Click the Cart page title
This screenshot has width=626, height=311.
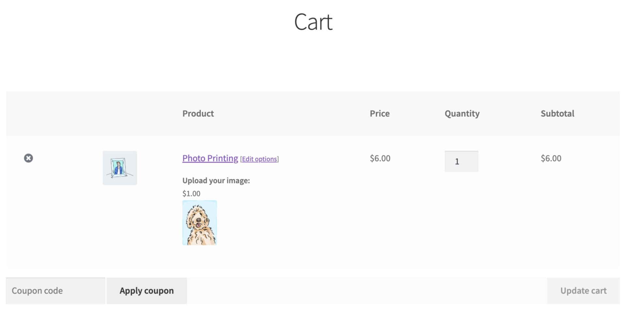click(x=313, y=22)
